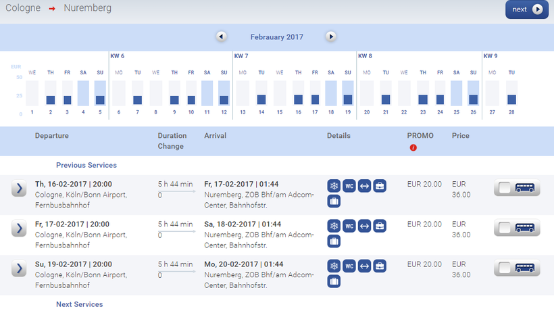Select the Fr, 17-02-2017 trip checkbox

(x=504, y=229)
